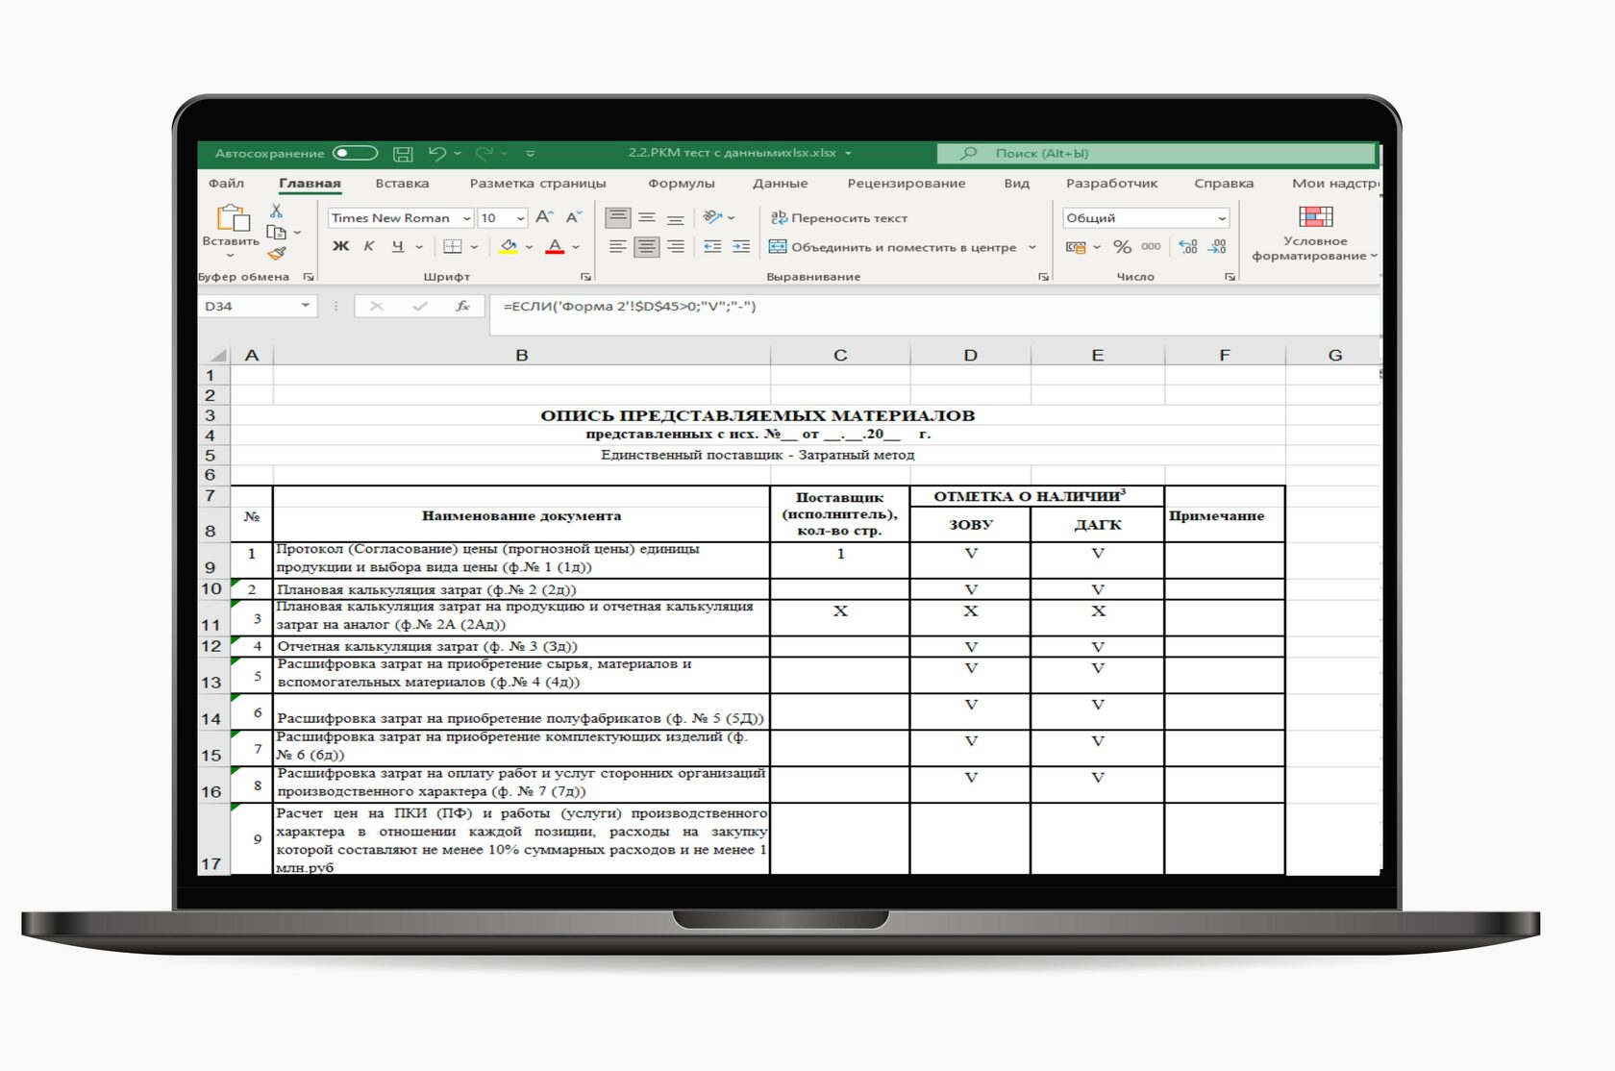Open the Рецензирование tab
The height and width of the screenshot is (1071, 1615).
pos(906,184)
